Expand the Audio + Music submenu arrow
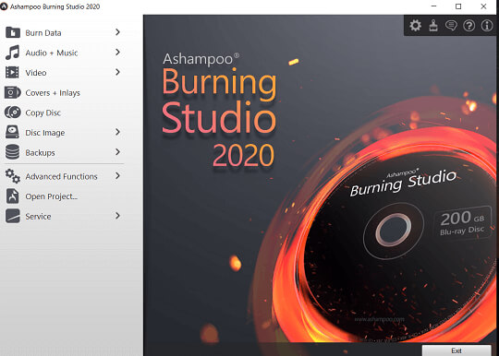 point(117,52)
